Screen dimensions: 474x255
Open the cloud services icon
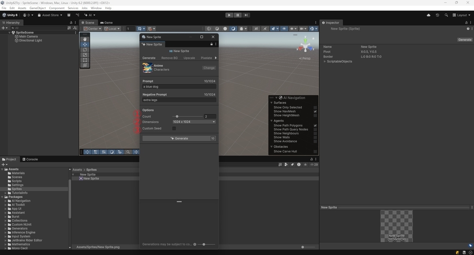429,15
